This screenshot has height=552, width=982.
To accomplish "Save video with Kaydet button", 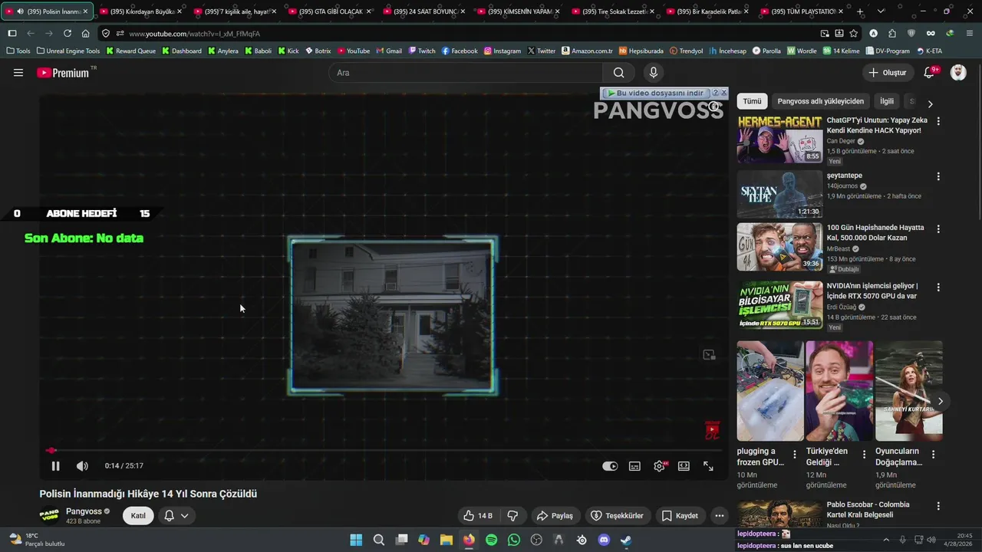I will [x=680, y=516].
